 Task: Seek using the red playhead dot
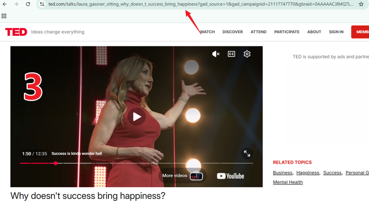(x=55, y=163)
